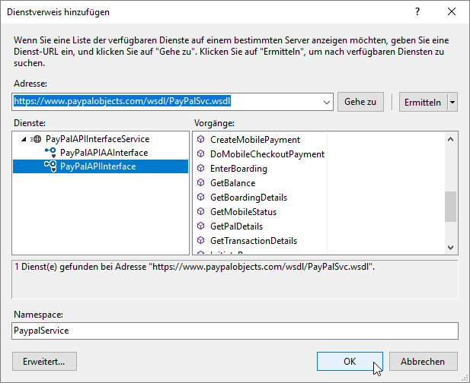Click the cube icon next to GetBalance

click(201, 183)
